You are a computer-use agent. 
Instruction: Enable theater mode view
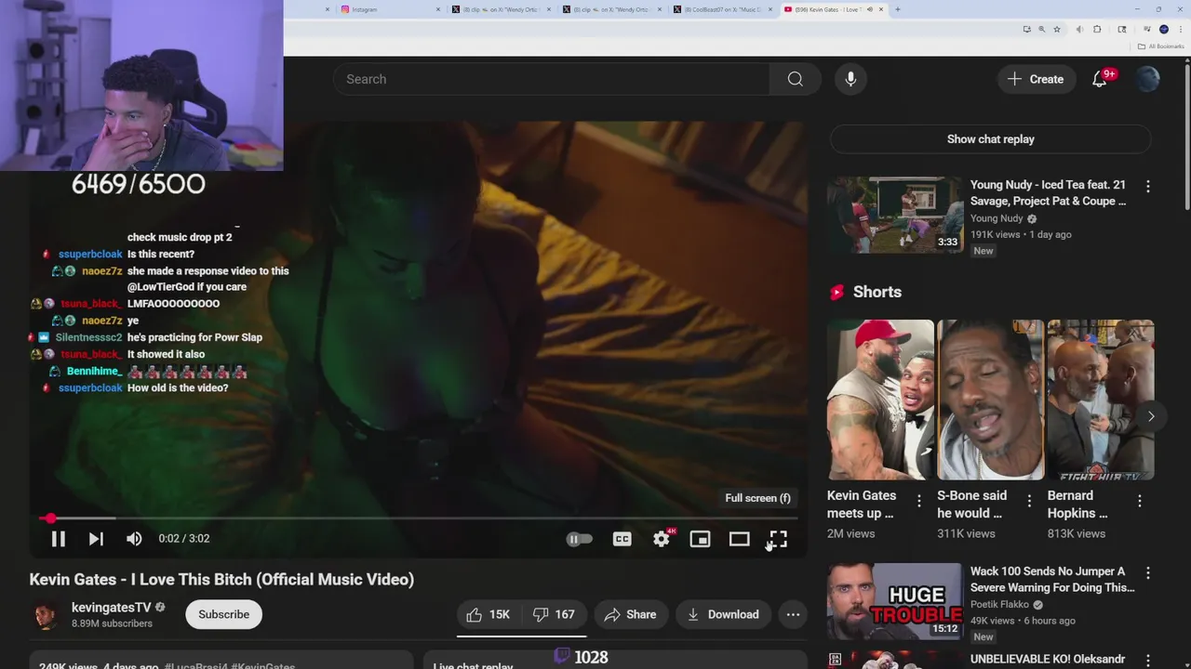[739, 539]
